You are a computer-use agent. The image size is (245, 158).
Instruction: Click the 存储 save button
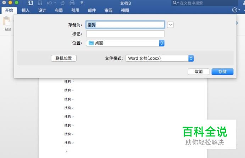click(222, 72)
